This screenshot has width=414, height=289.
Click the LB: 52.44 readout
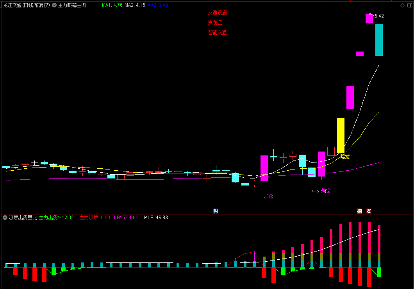point(124,218)
